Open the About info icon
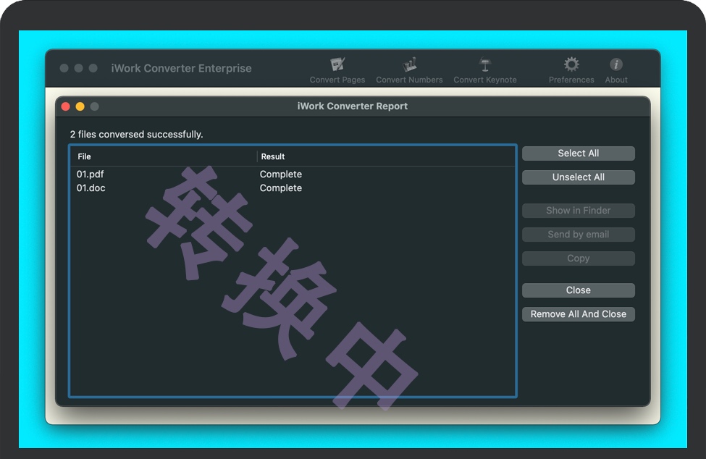Screen dimensions: 706x459 (616, 65)
